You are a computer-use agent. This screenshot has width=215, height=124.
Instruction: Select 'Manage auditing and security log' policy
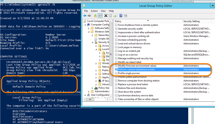coord(163,58)
